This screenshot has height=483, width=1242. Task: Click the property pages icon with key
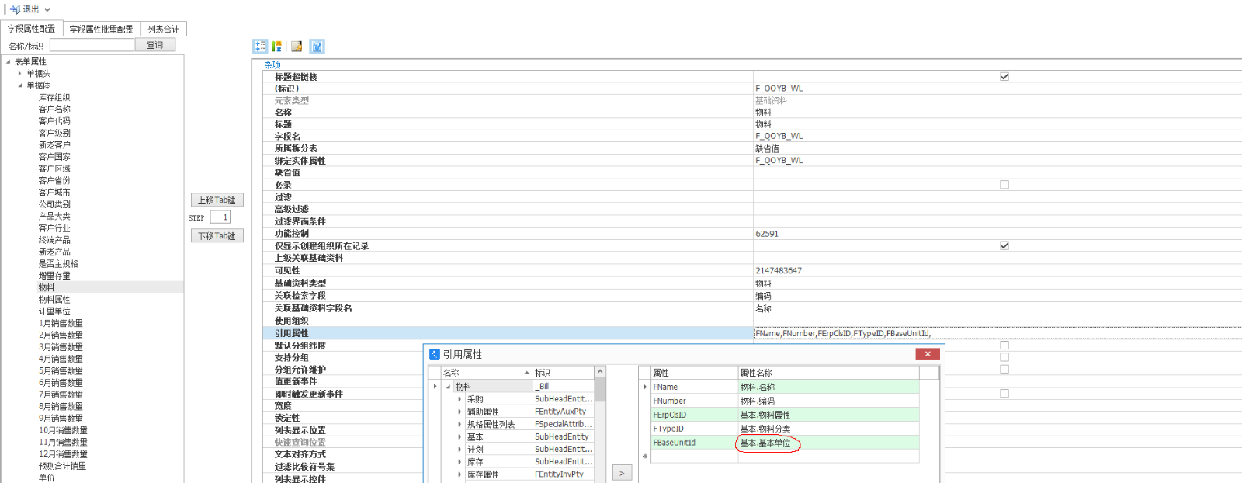click(297, 47)
